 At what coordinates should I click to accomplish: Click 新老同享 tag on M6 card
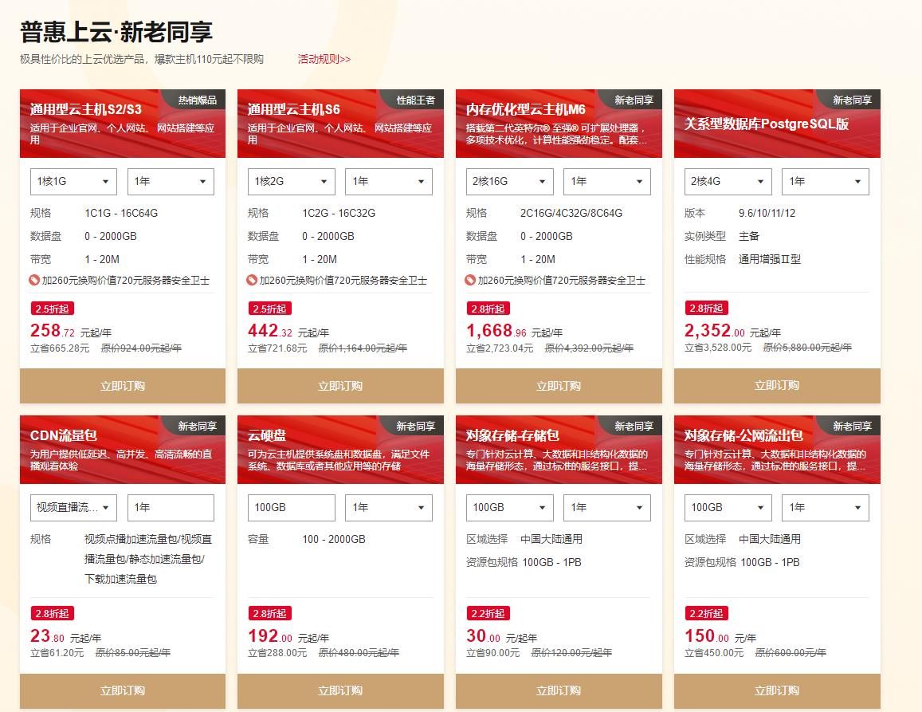634,100
